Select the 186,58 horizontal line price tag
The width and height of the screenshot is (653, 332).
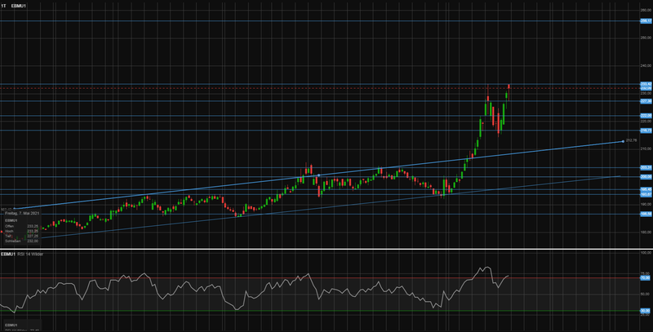[x=645, y=215]
